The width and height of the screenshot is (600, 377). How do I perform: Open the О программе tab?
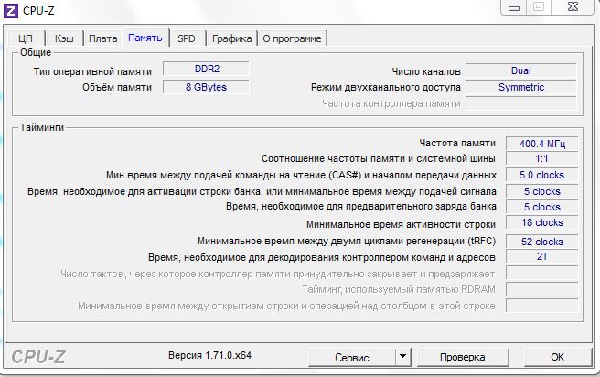[292, 38]
